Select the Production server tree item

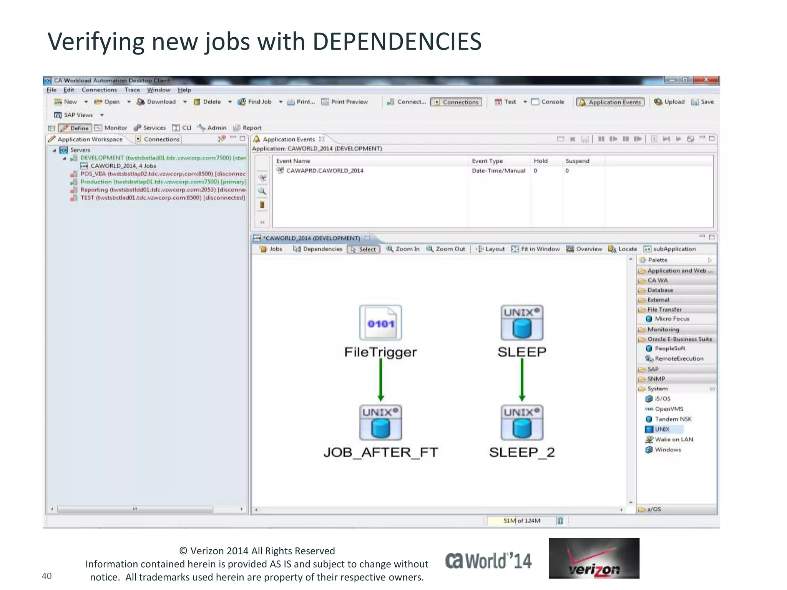[x=158, y=182]
